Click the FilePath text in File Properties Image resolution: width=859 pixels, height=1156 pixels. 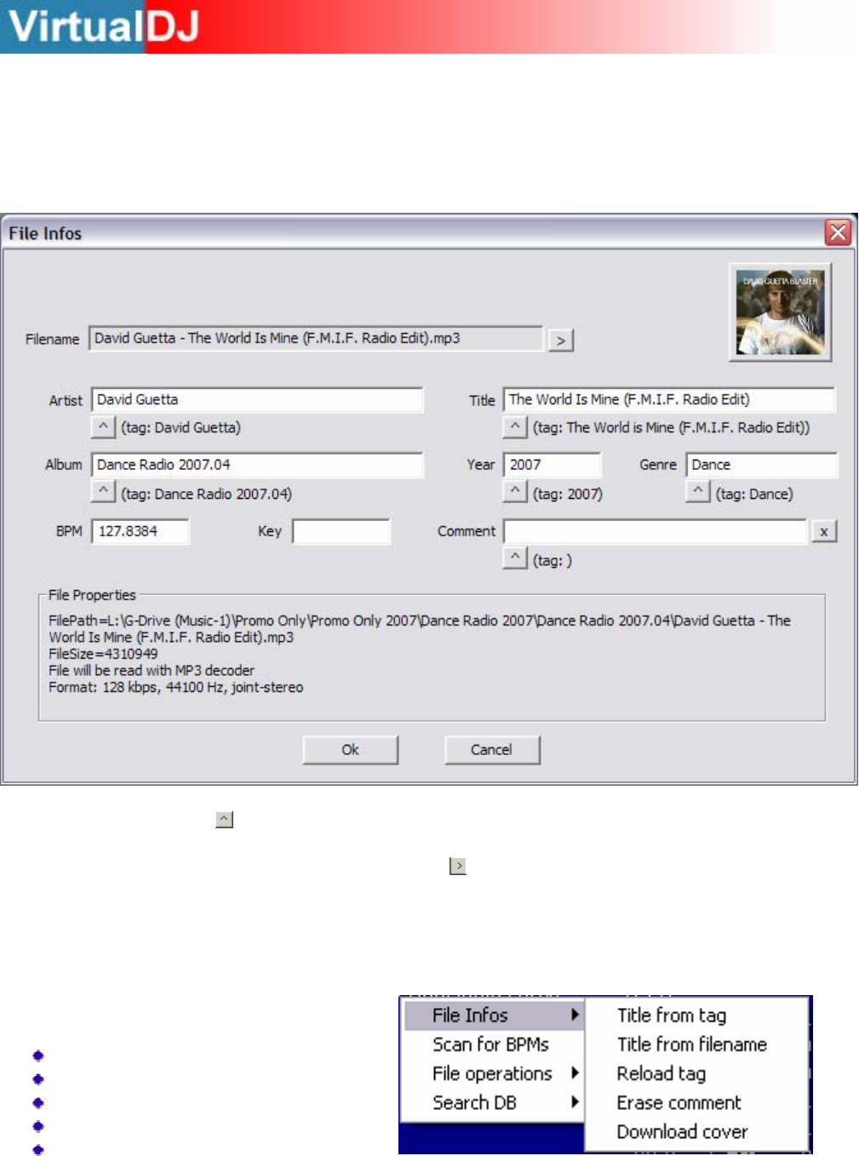coord(420,628)
